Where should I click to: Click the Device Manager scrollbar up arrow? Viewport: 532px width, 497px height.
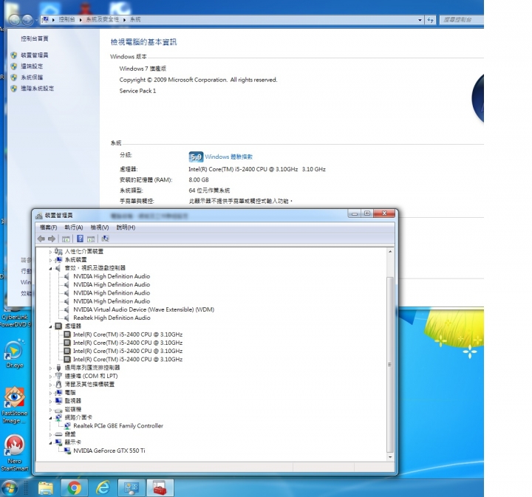pos(390,252)
